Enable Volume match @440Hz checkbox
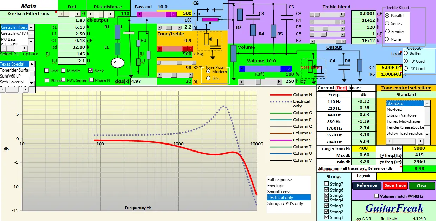This screenshot has height=221, width=436. [x=377, y=196]
